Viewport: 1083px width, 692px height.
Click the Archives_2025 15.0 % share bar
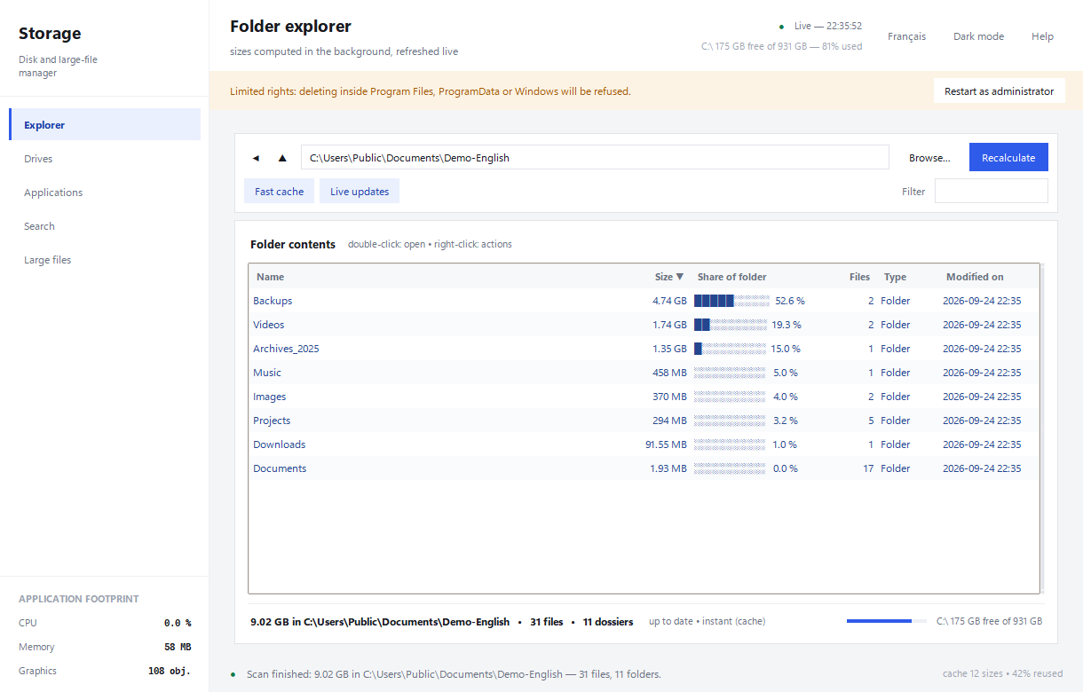(730, 349)
